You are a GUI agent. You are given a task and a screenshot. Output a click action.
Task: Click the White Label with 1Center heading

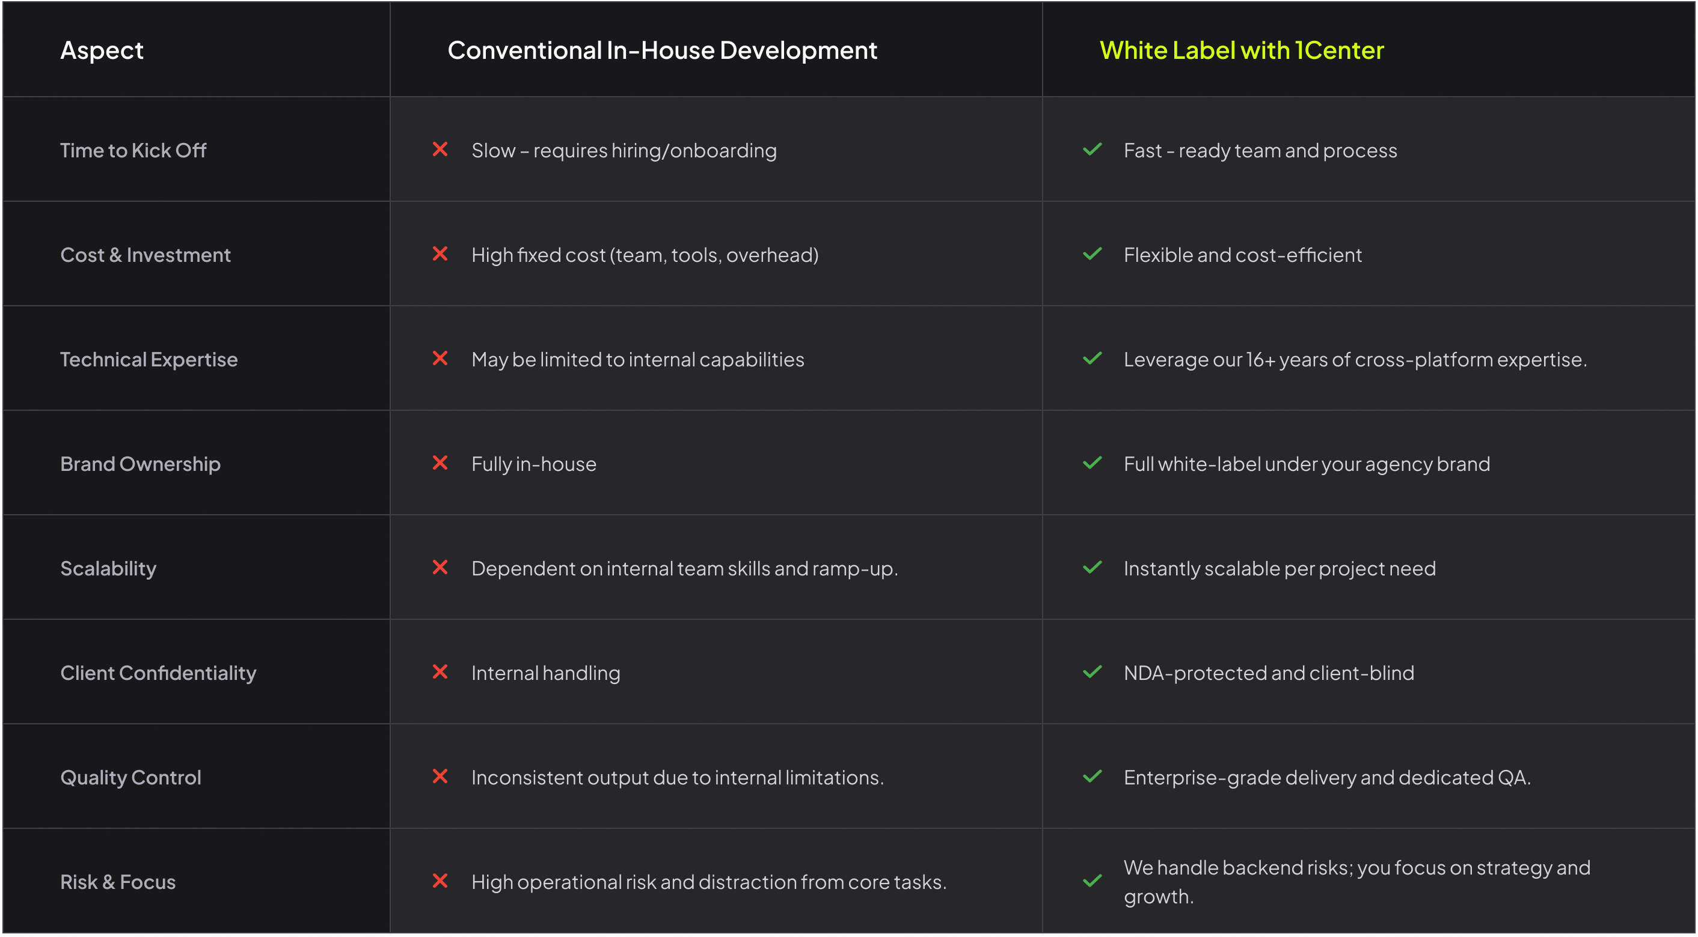click(x=1241, y=50)
